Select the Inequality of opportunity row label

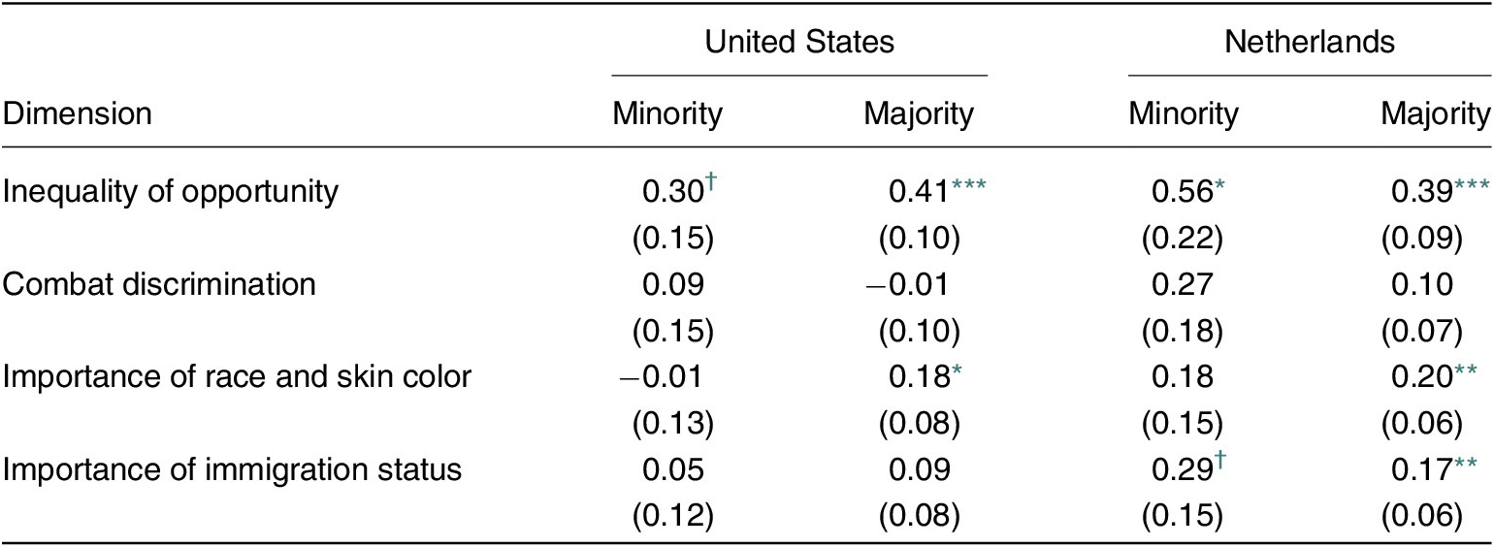point(171,192)
